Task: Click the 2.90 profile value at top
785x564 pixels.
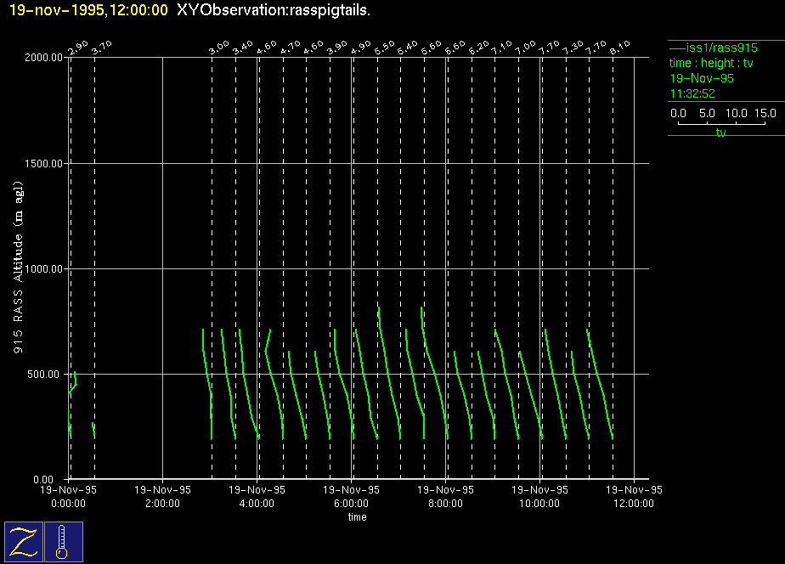Action: point(77,47)
